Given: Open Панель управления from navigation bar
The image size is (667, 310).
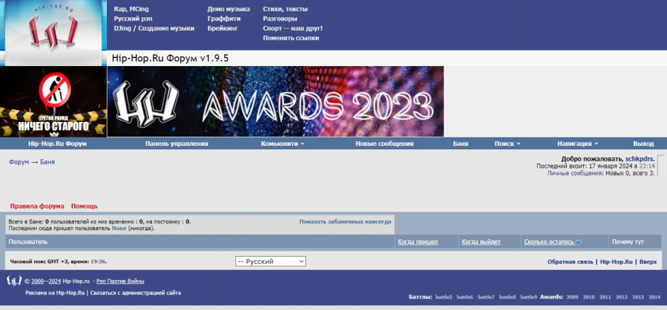Looking at the screenshot, I should point(177,144).
